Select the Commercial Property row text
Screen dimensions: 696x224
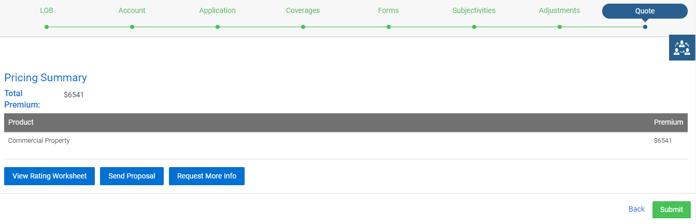(x=39, y=140)
